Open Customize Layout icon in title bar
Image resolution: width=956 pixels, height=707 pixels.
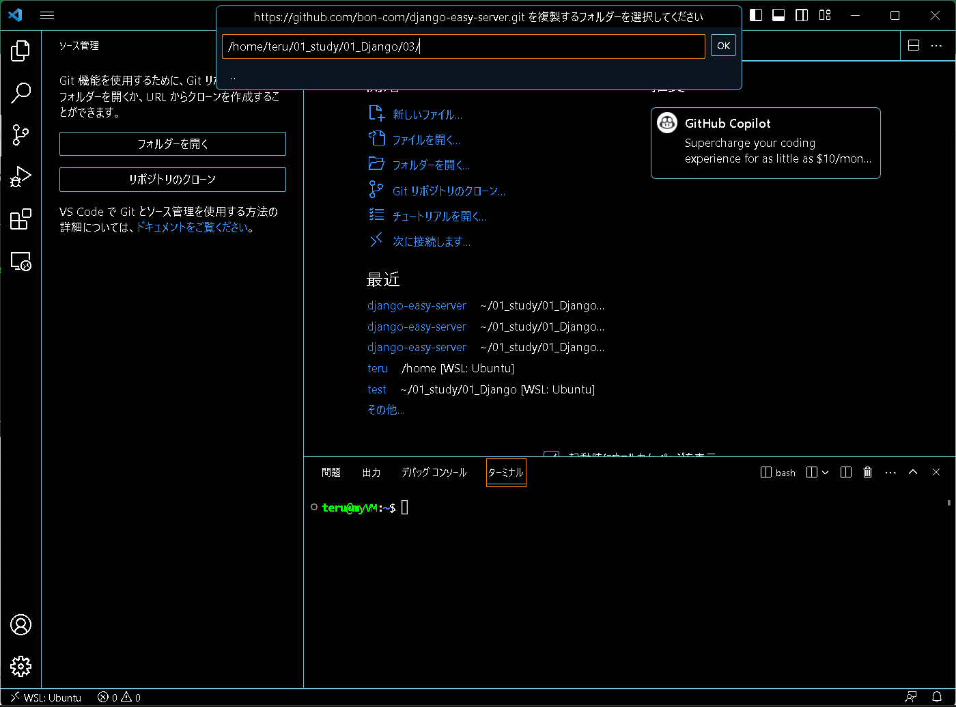825,15
